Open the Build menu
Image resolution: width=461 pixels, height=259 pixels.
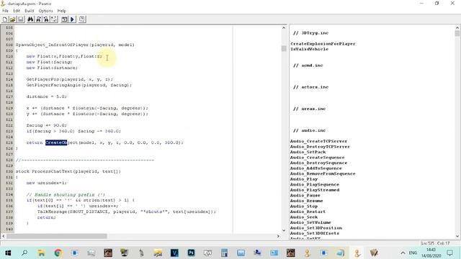pos(29,11)
